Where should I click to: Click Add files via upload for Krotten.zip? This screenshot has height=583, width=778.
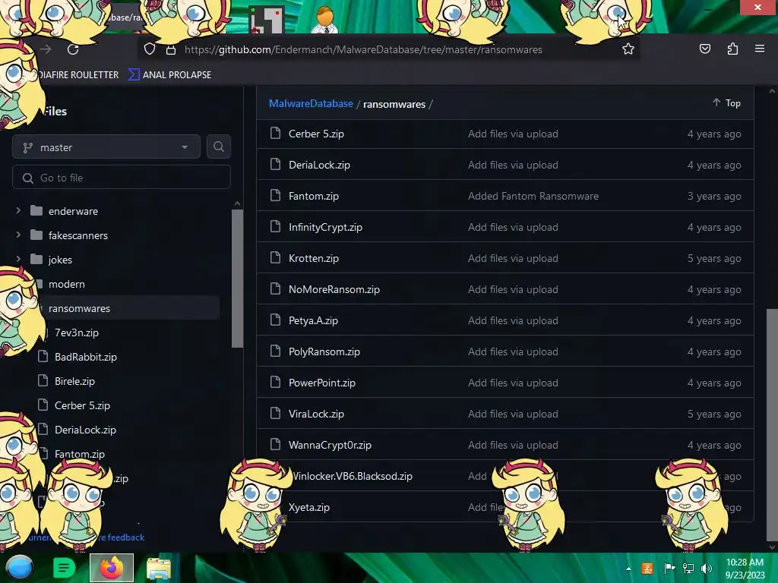pos(513,258)
